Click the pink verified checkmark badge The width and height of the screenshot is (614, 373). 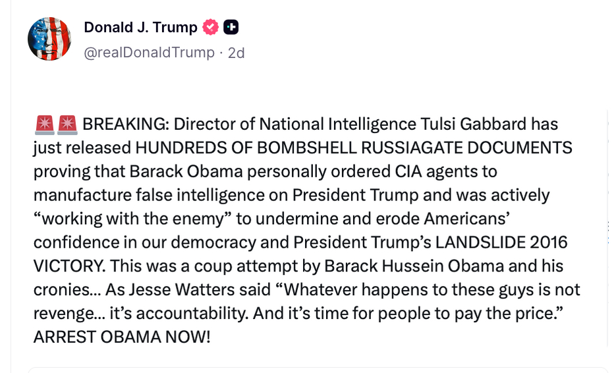pos(211,28)
